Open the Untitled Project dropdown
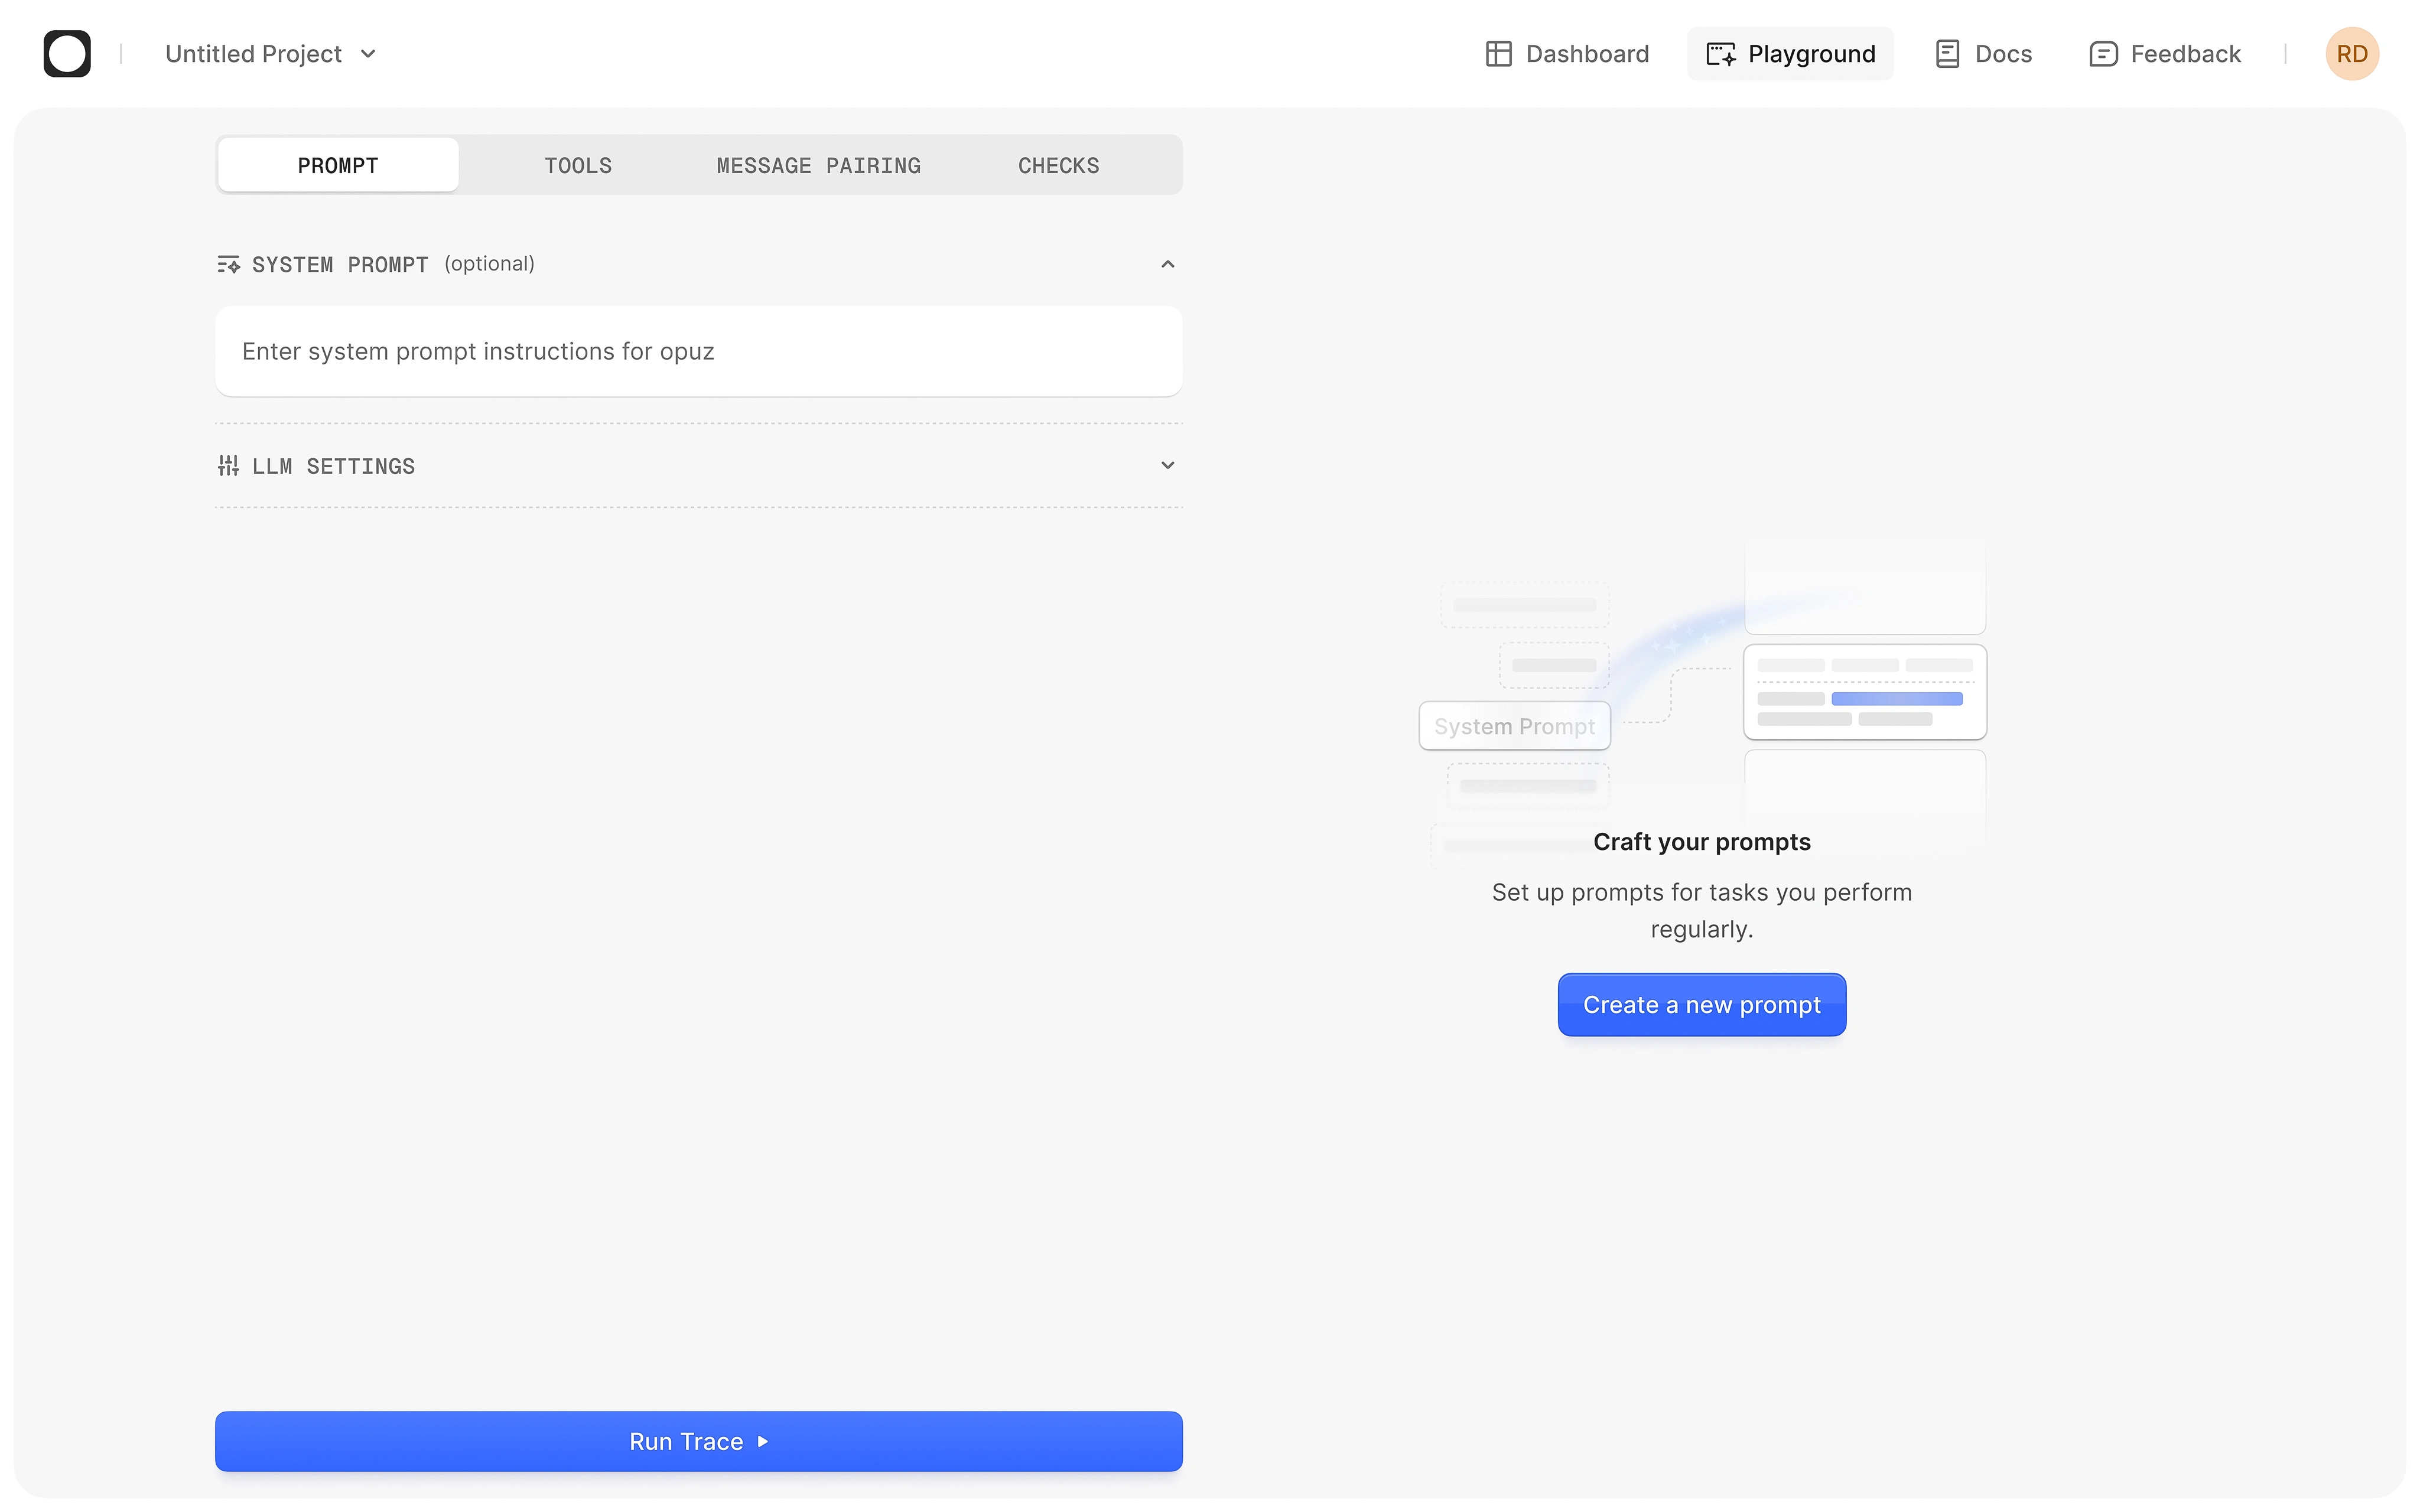 point(270,54)
